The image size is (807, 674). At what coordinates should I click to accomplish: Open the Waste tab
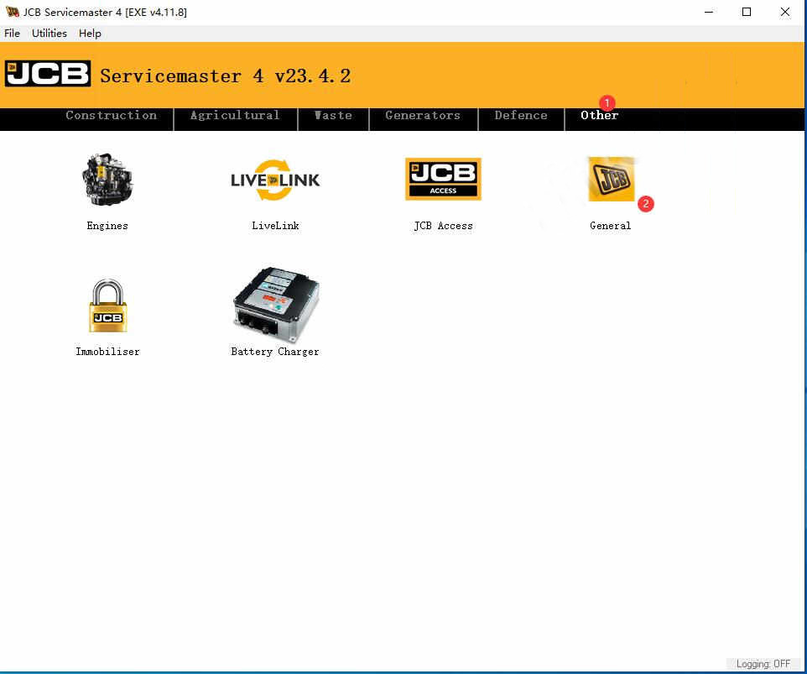(x=334, y=115)
